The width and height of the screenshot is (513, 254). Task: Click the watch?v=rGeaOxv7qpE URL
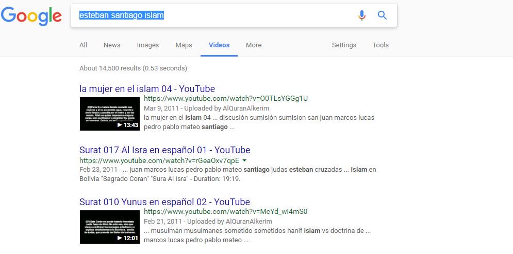[159, 160]
